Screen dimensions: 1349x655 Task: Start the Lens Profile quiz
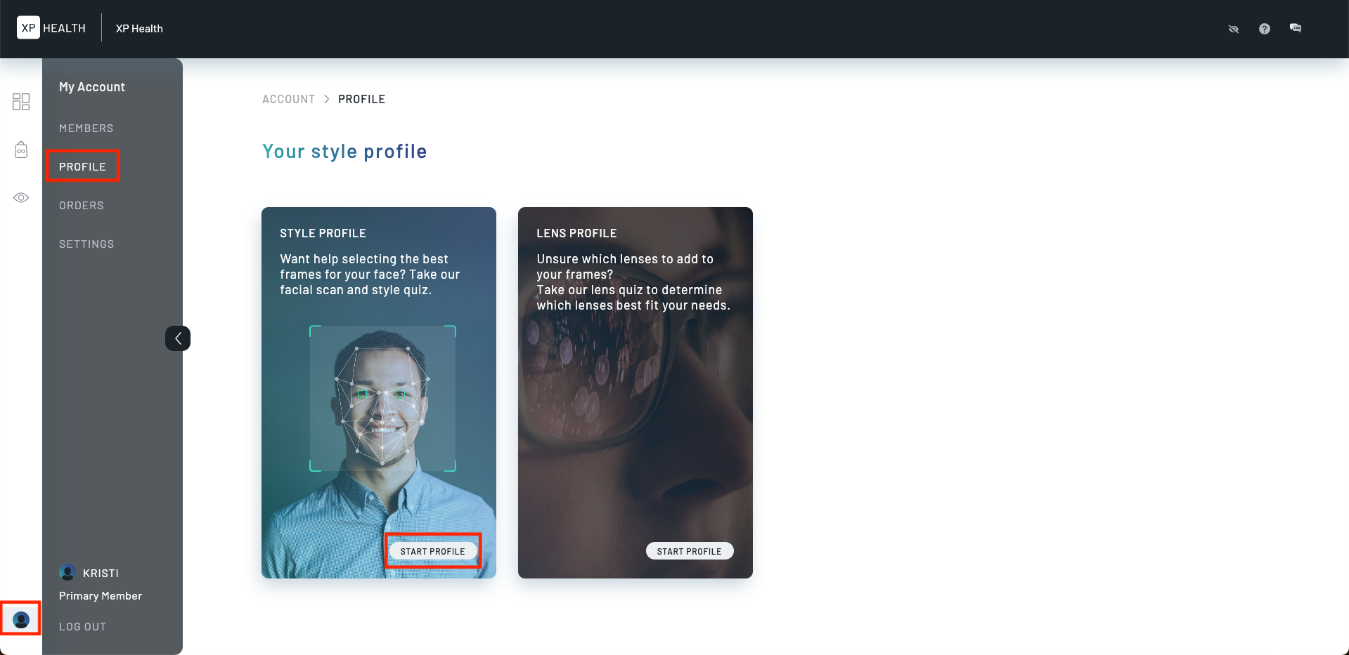690,551
